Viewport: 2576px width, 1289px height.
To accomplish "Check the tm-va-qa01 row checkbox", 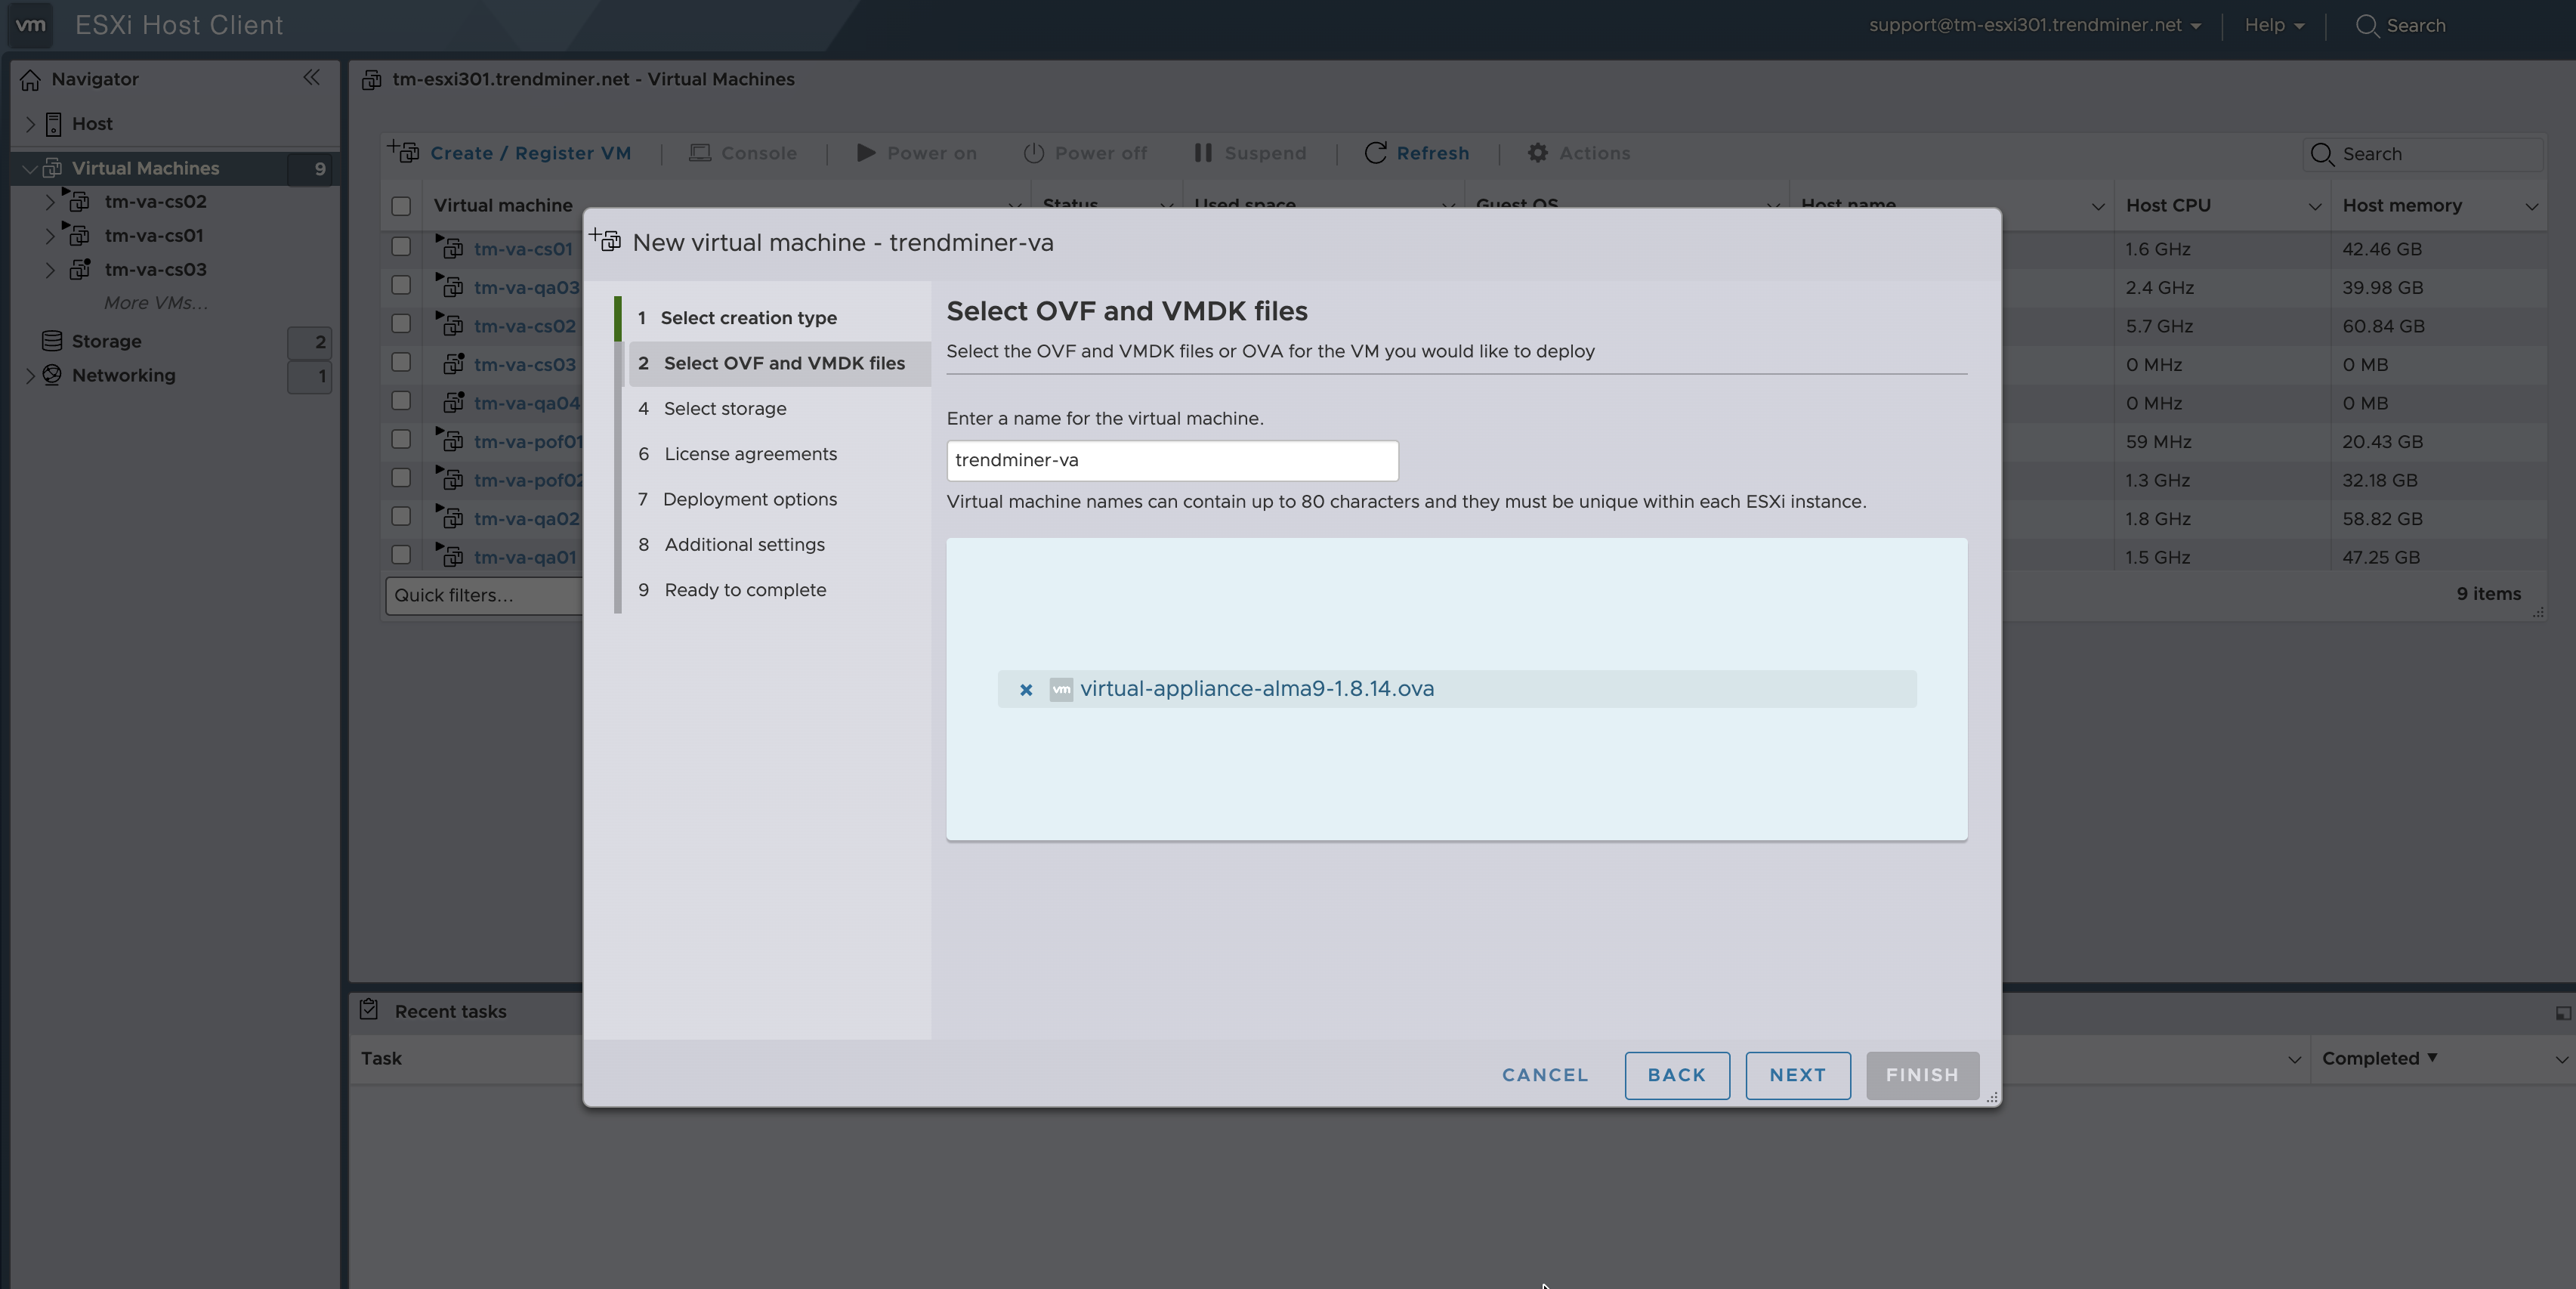I will (401, 555).
